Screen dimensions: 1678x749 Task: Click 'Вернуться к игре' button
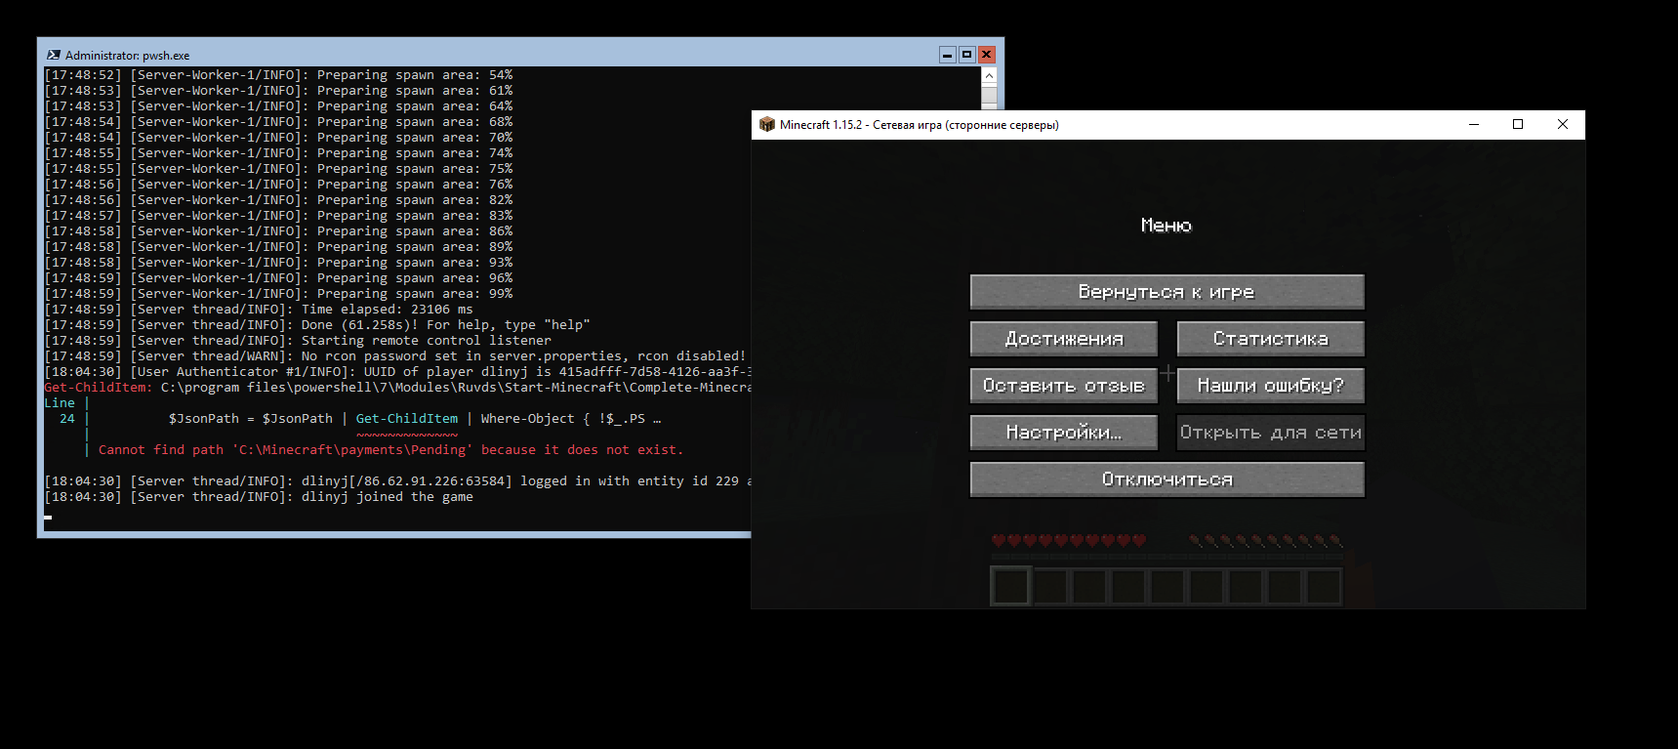pos(1166,292)
